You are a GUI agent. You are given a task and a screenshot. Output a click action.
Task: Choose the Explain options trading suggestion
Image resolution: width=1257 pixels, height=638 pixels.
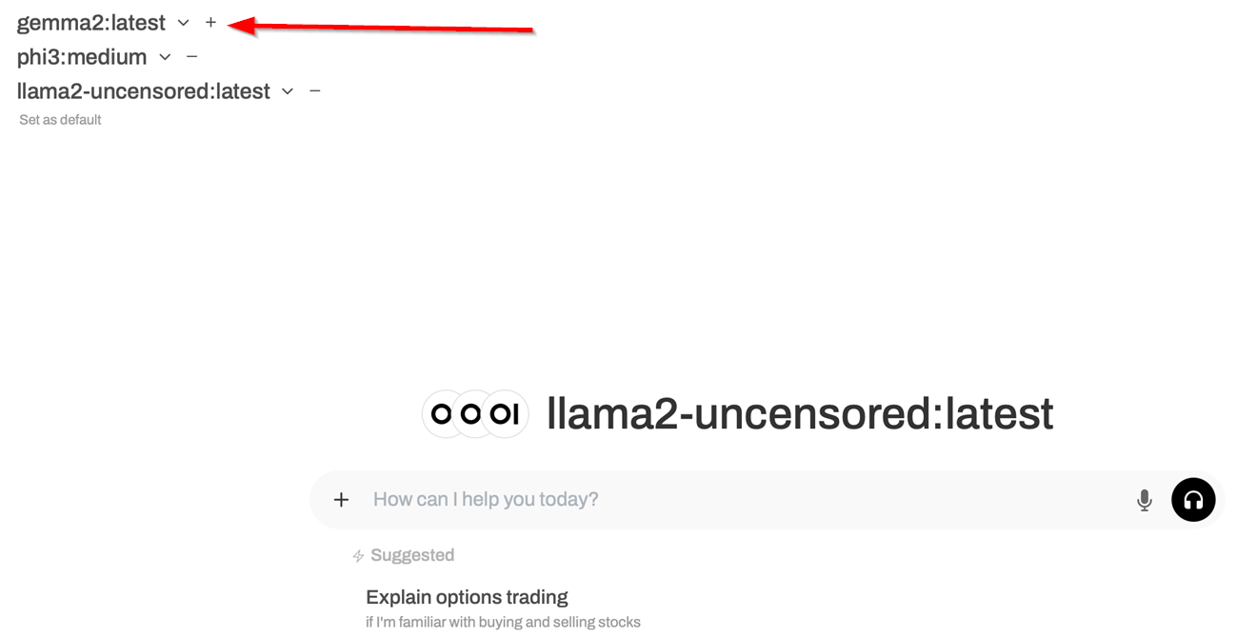click(467, 598)
